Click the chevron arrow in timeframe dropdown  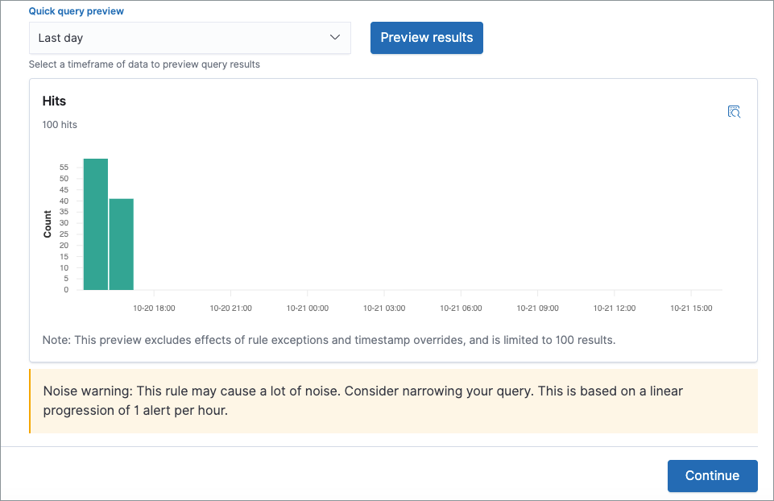335,38
